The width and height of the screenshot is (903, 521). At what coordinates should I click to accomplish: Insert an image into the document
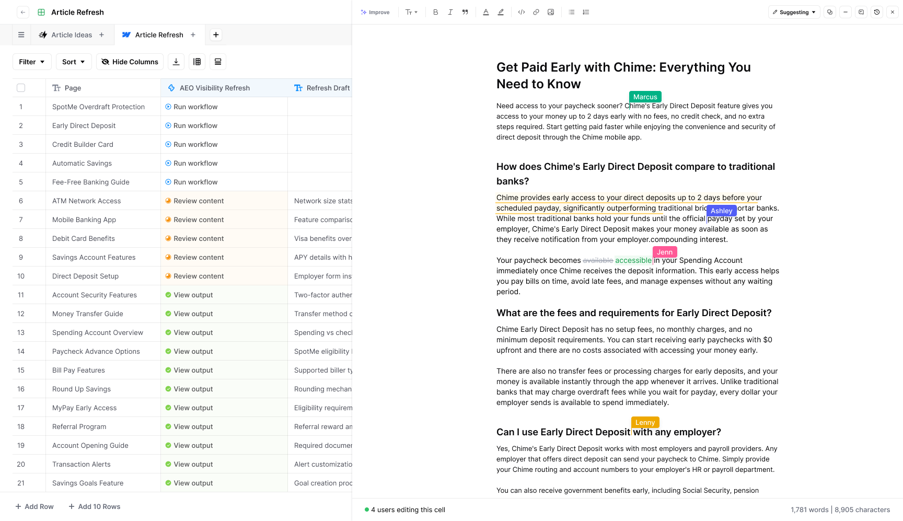(550, 12)
